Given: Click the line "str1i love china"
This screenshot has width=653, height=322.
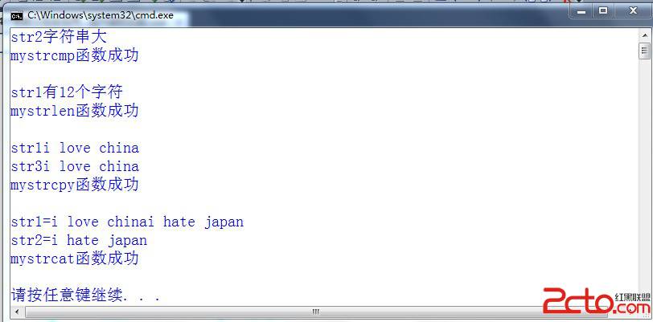Looking at the screenshot, I should pyautogui.click(x=75, y=148).
